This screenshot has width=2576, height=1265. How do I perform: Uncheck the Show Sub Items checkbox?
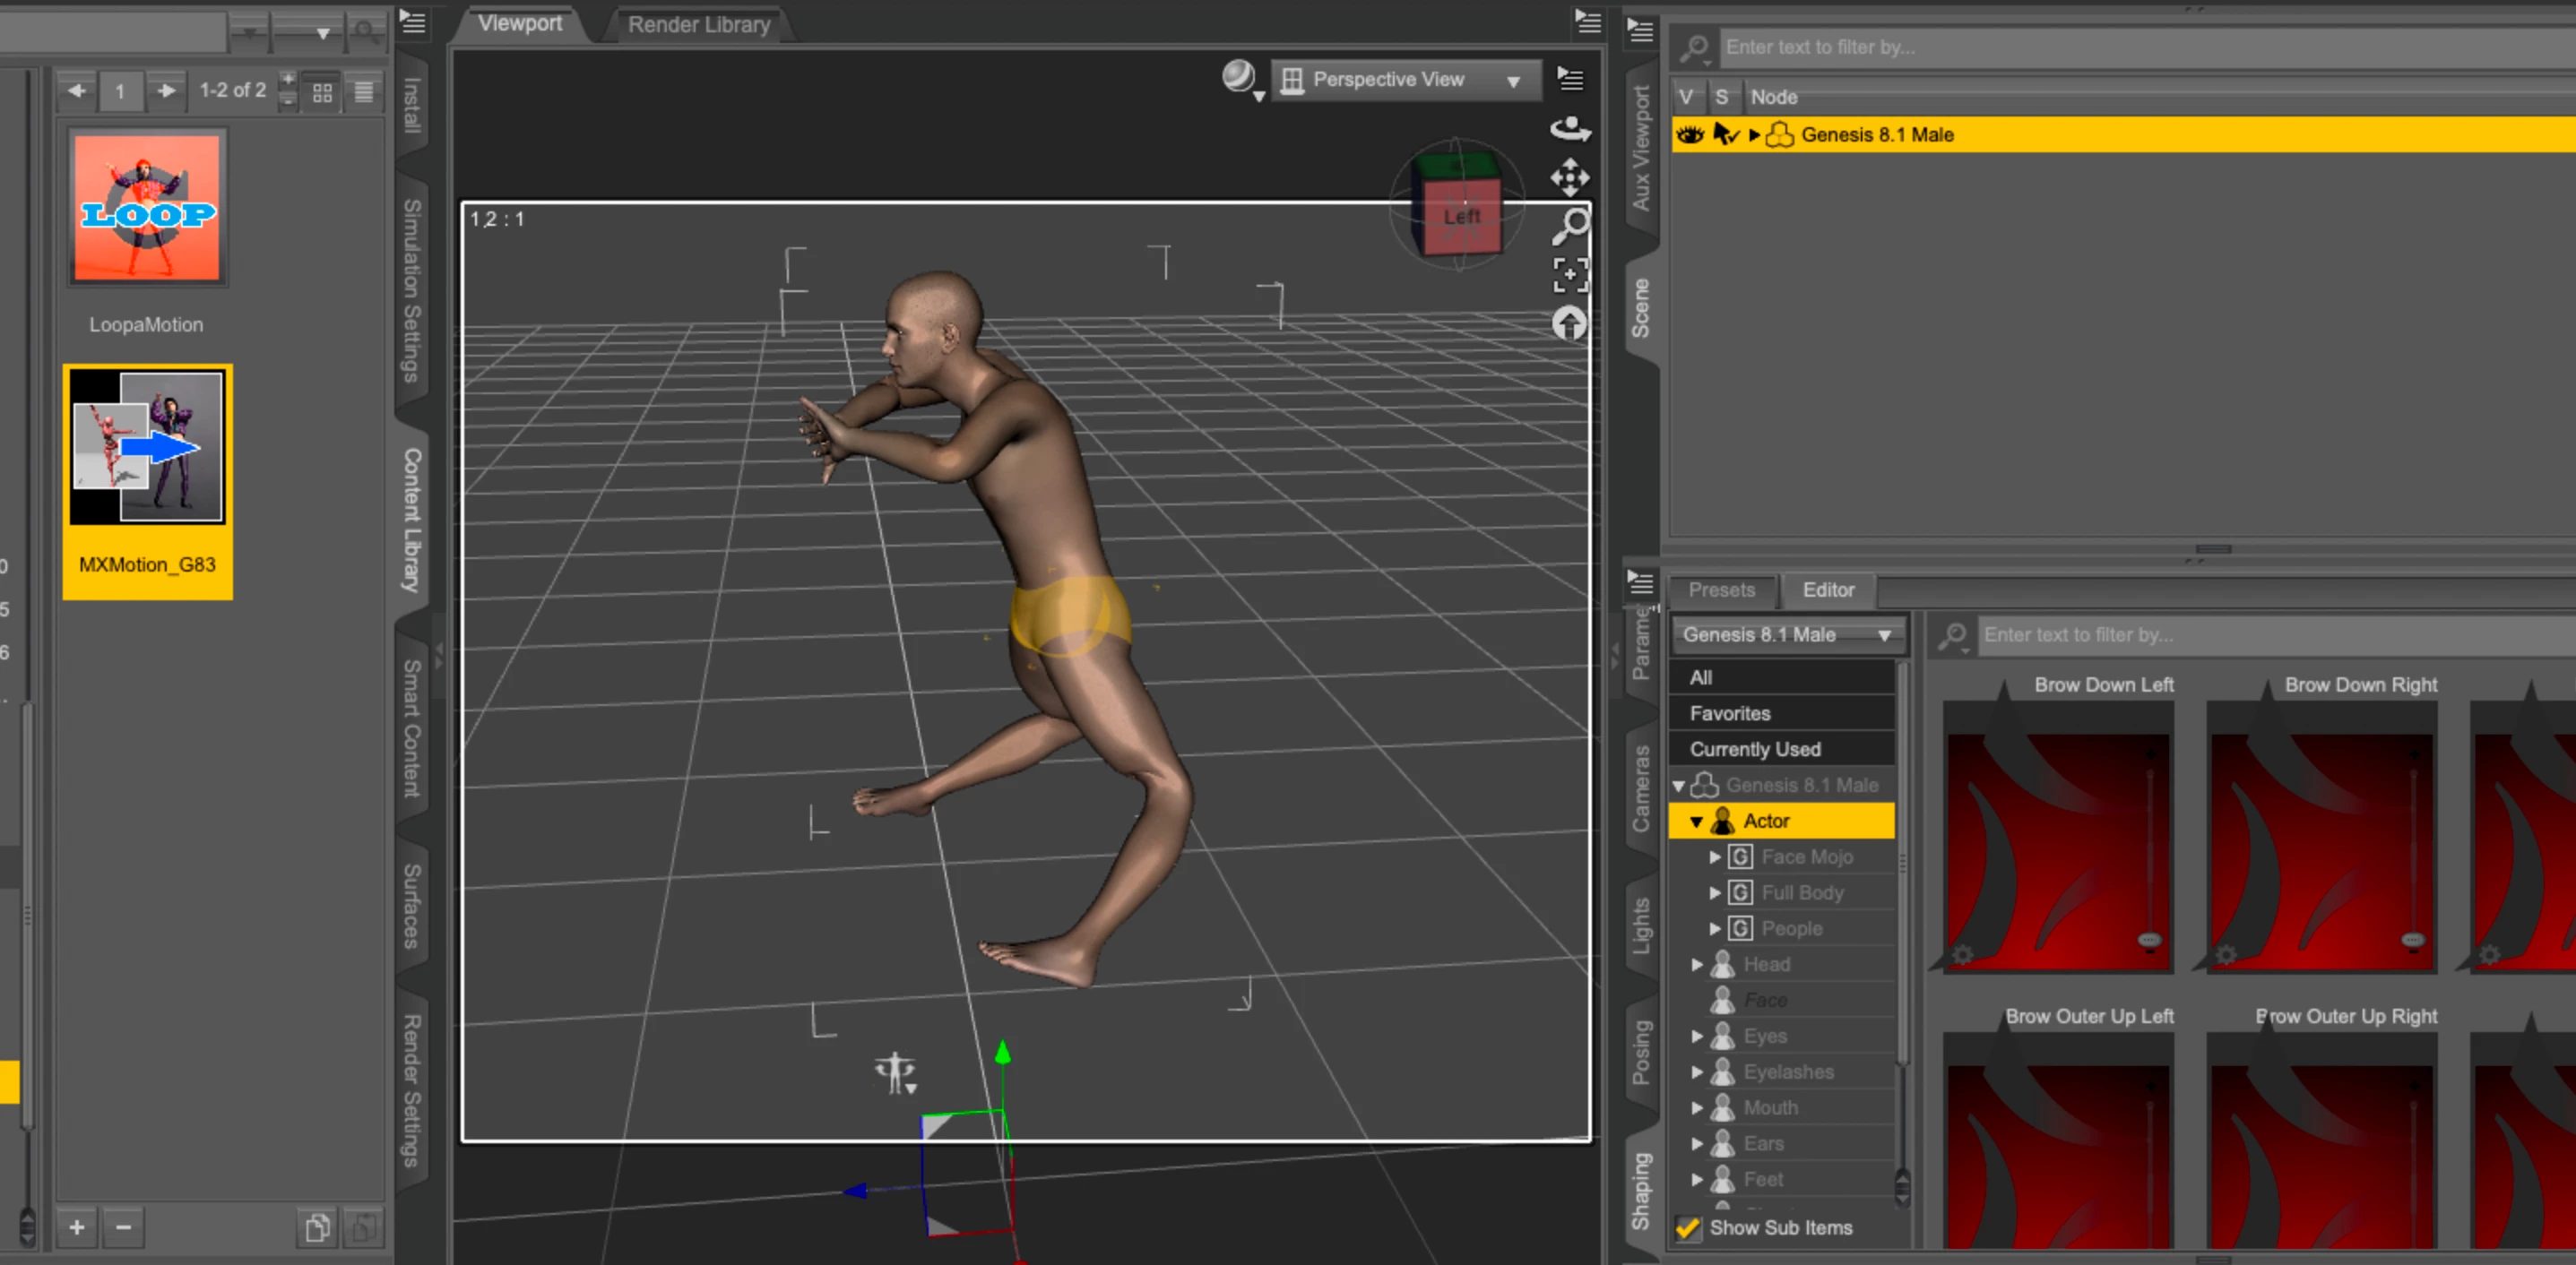1688,1228
